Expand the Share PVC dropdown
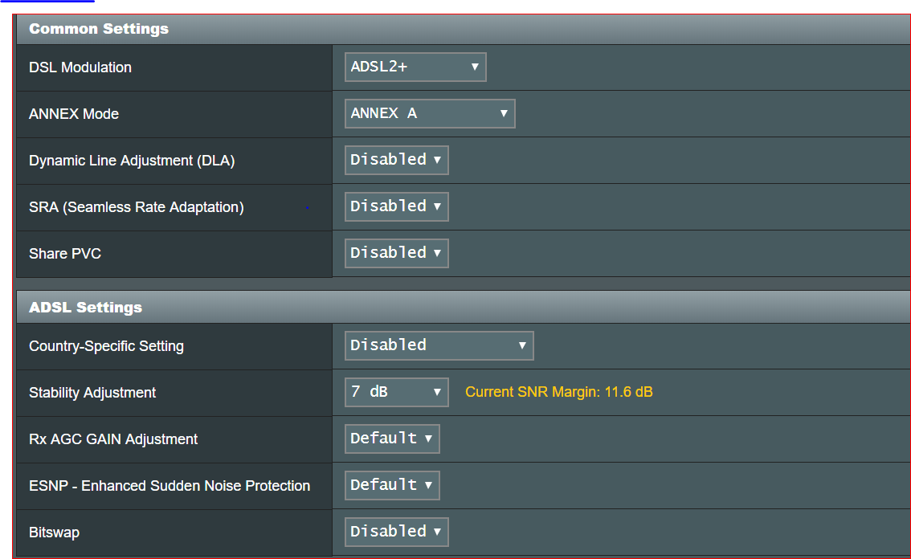This screenshot has width=911, height=559. tap(396, 253)
